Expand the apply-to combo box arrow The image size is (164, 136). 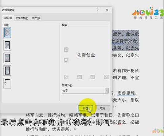107,91
